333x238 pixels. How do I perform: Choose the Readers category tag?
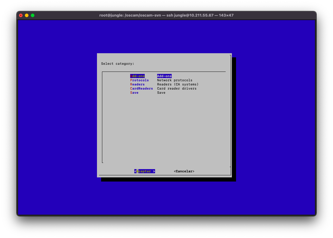(137, 84)
